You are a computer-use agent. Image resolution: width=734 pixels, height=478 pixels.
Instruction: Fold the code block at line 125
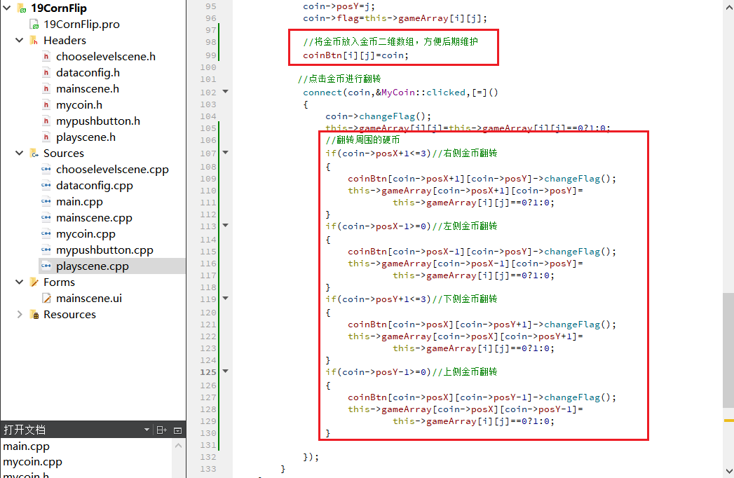tap(226, 371)
